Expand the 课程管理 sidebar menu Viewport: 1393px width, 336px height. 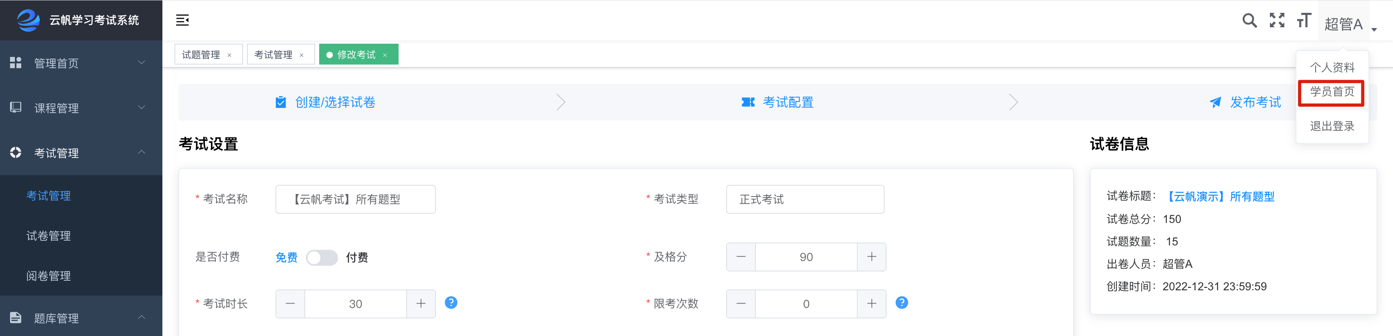(x=81, y=108)
